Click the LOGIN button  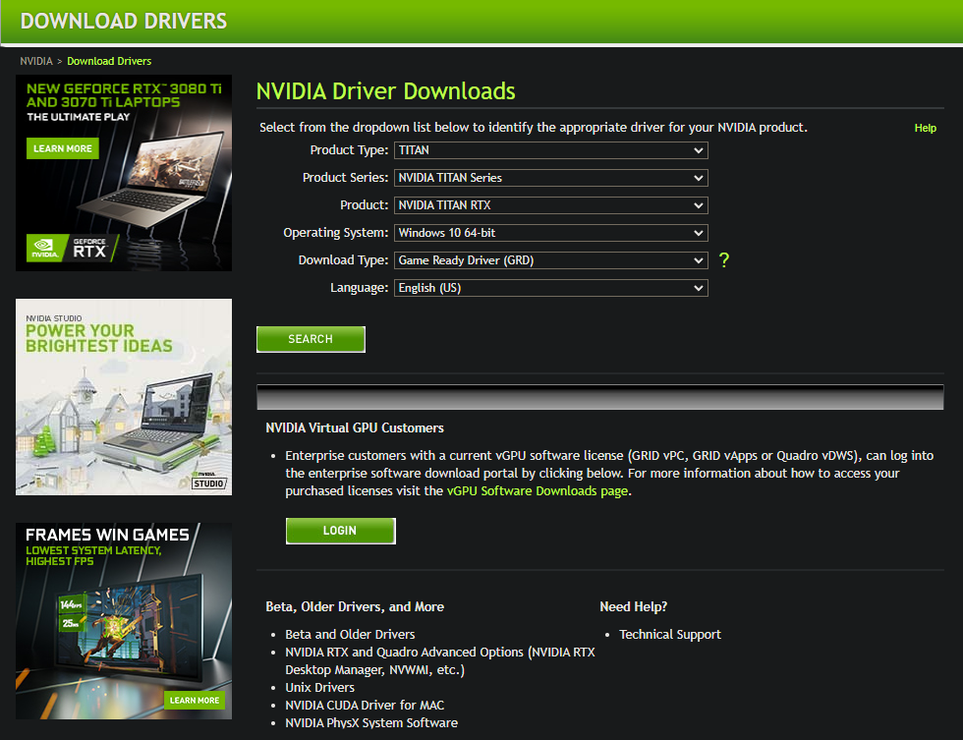[340, 531]
